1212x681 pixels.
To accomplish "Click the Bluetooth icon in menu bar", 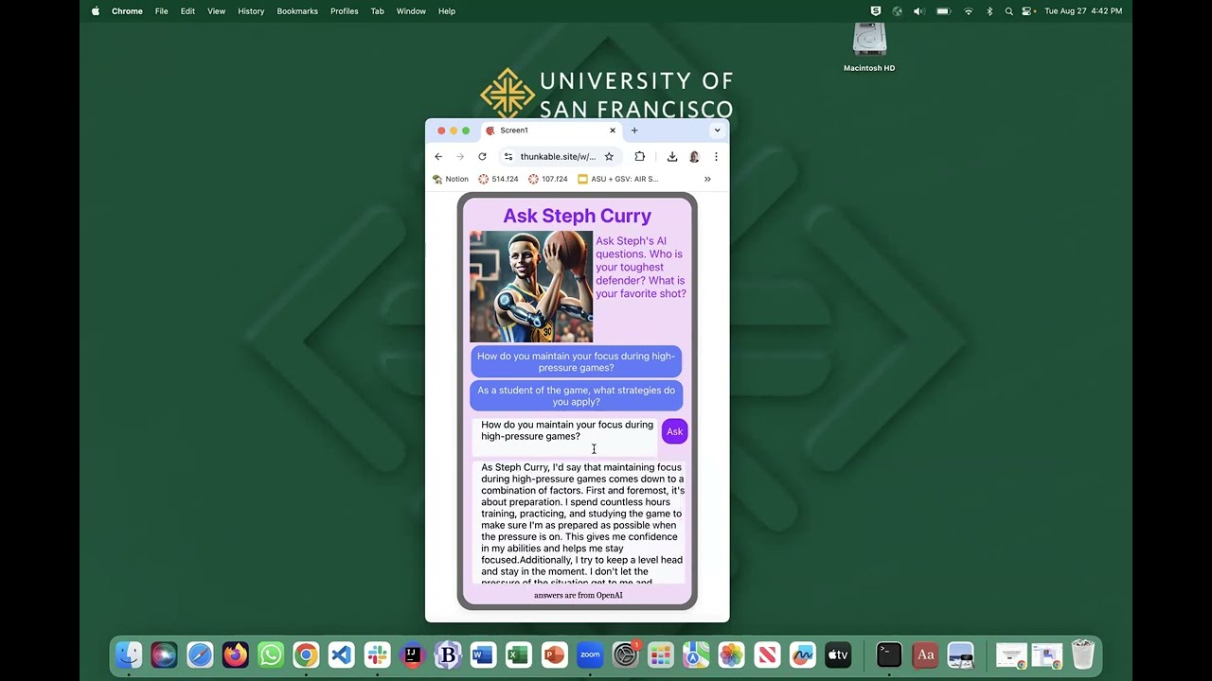I will (989, 11).
